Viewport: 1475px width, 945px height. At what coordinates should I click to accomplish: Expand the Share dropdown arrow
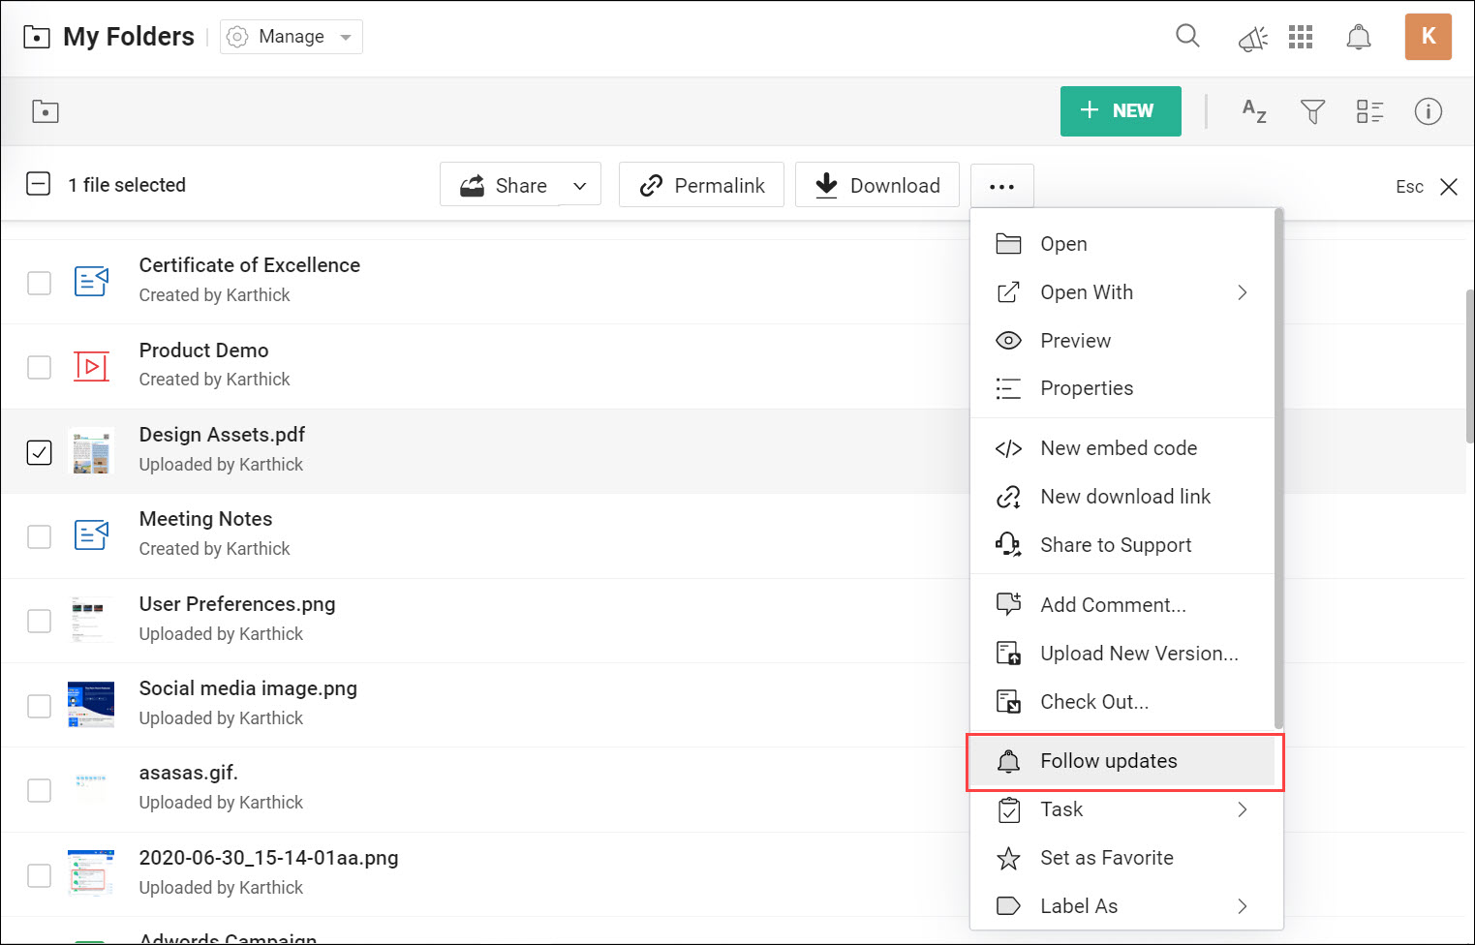pos(580,185)
